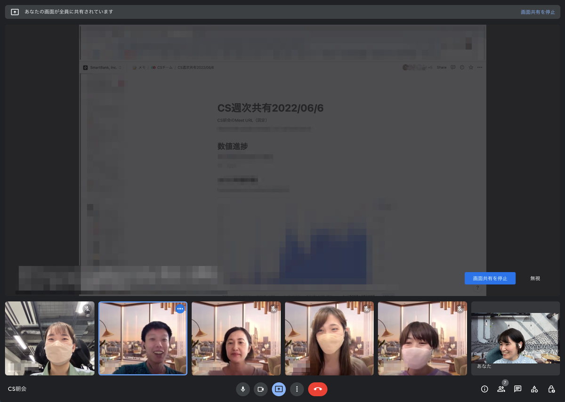Open host controls lock icon
The height and width of the screenshot is (402, 565).
click(551, 389)
